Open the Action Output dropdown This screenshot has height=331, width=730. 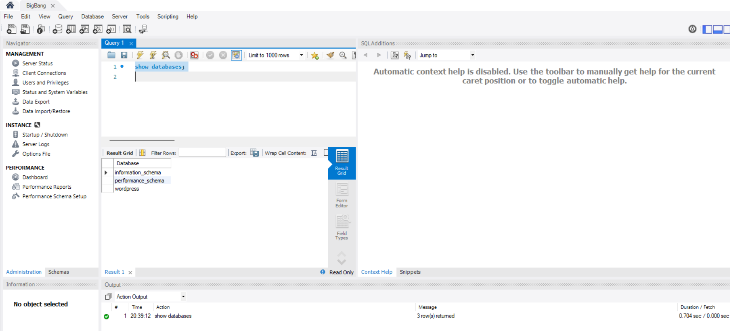tap(183, 297)
